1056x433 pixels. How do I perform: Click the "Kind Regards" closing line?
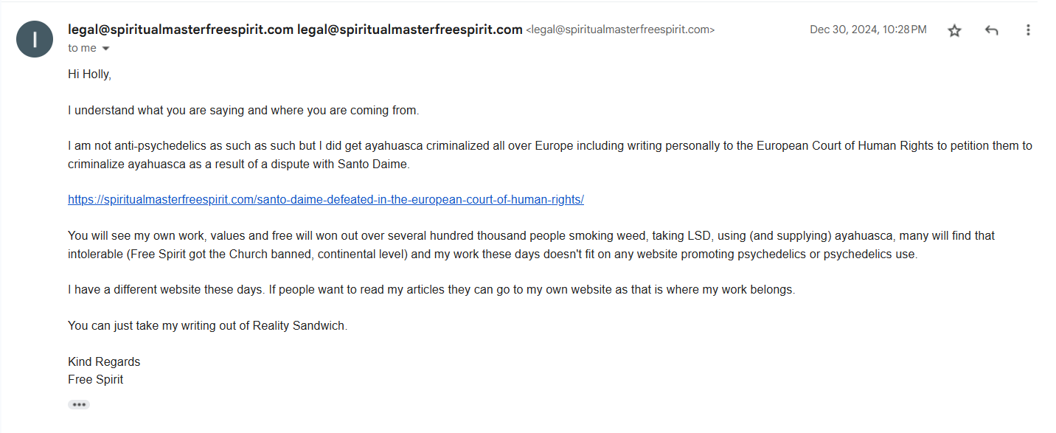pyautogui.click(x=104, y=362)
